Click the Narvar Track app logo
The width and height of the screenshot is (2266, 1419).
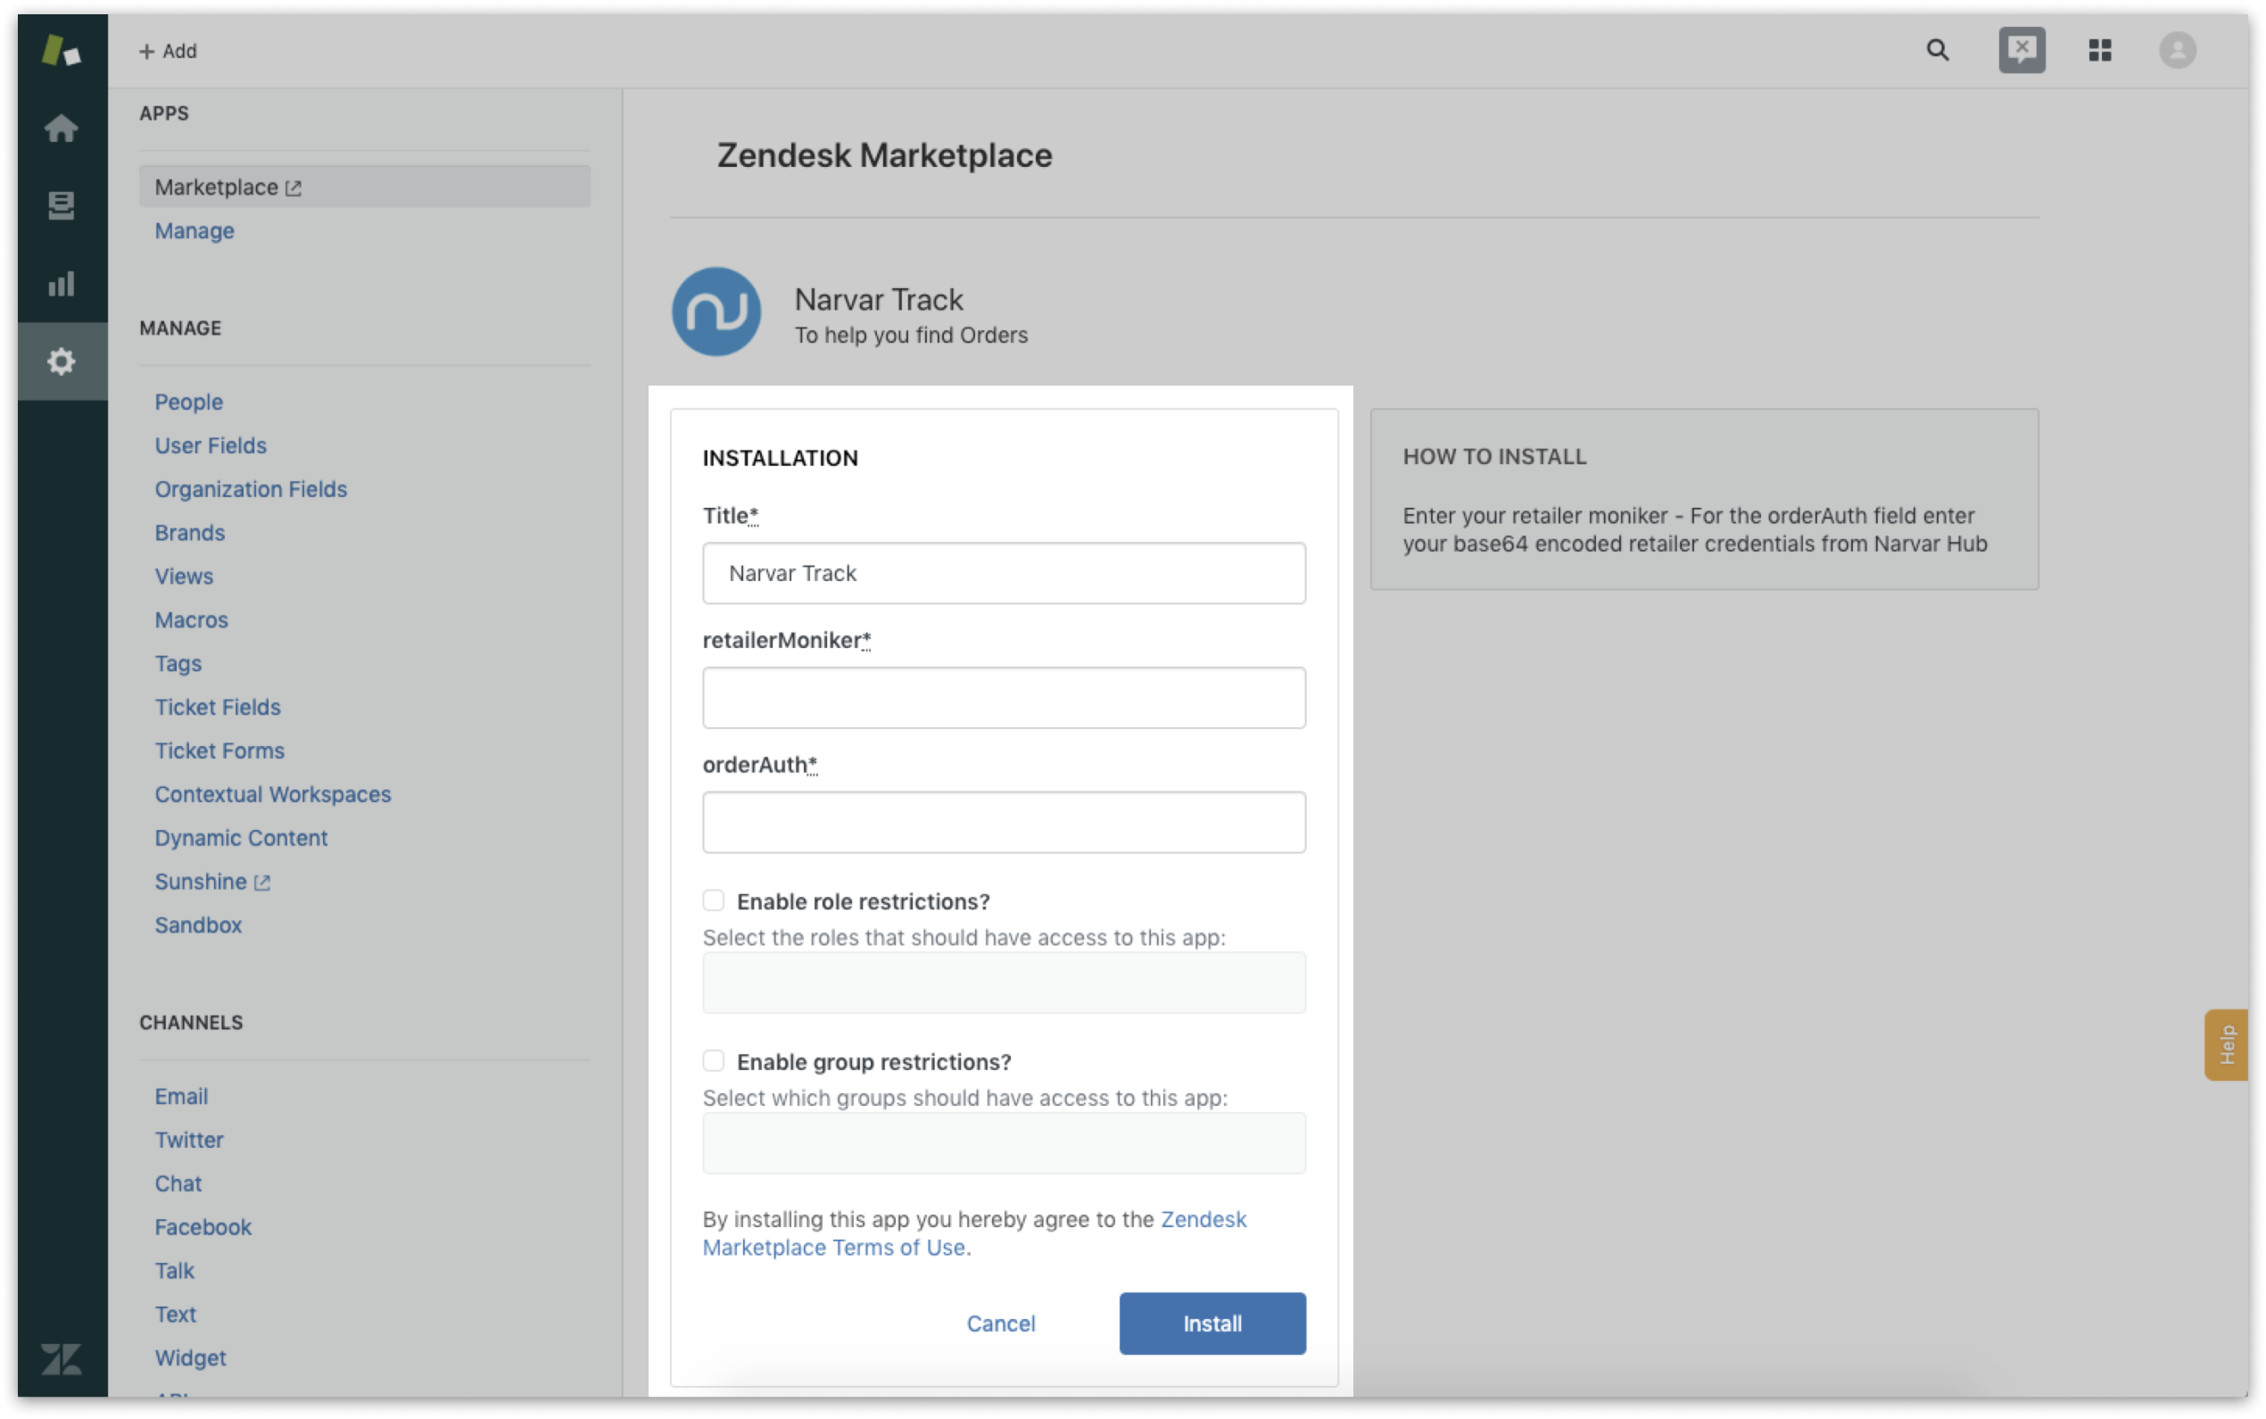[x=715, y=311]
